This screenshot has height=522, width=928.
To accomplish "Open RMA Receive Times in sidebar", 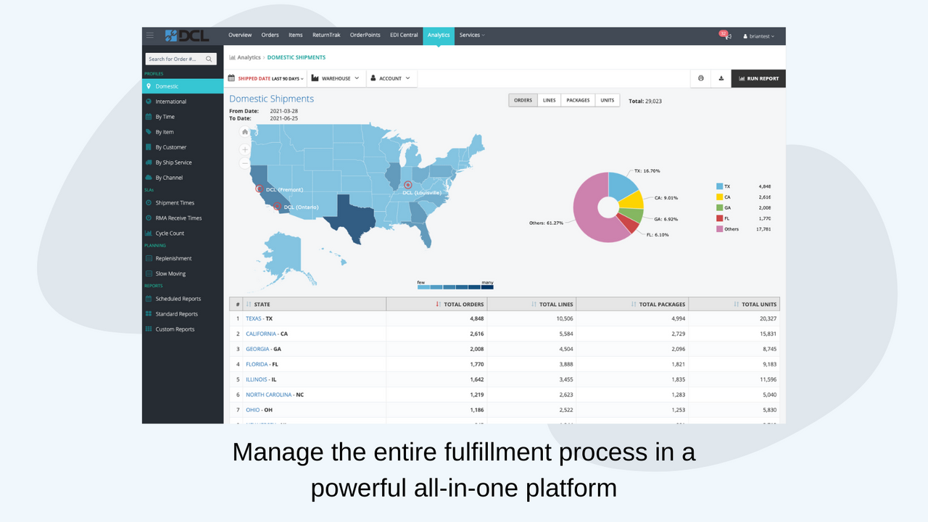I will [x=183, y=218].
